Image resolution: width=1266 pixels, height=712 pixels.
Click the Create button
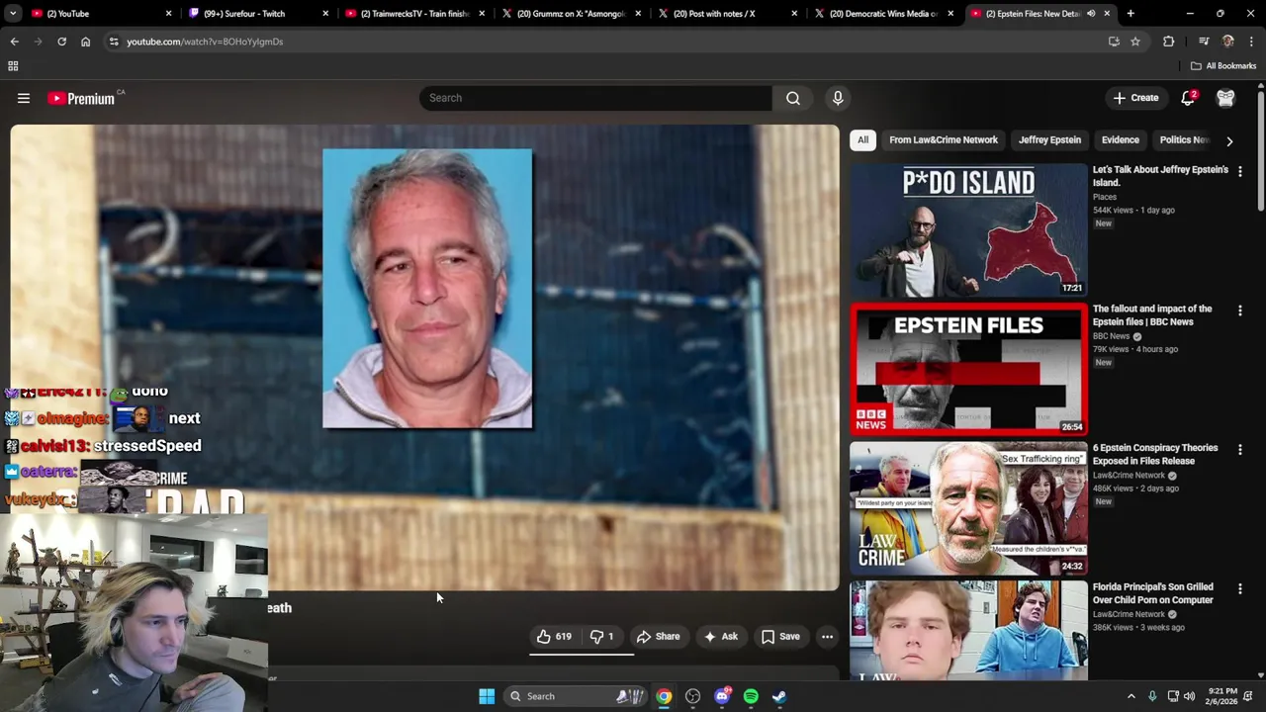(x=1135, y=98)
